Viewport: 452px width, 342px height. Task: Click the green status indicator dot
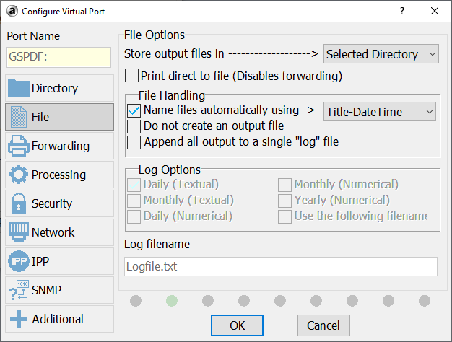point(172,300)
